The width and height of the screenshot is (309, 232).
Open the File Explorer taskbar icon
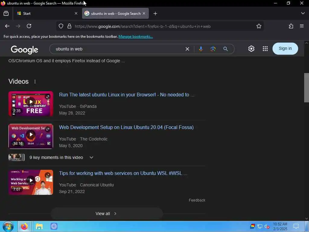[39, 227]
